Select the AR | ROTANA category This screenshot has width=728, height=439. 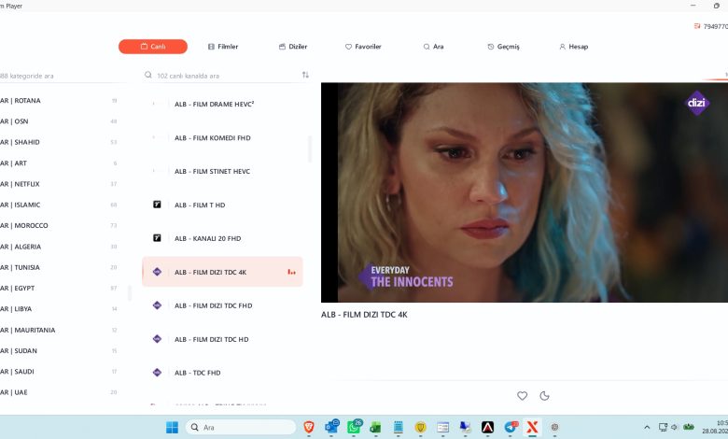60,100
